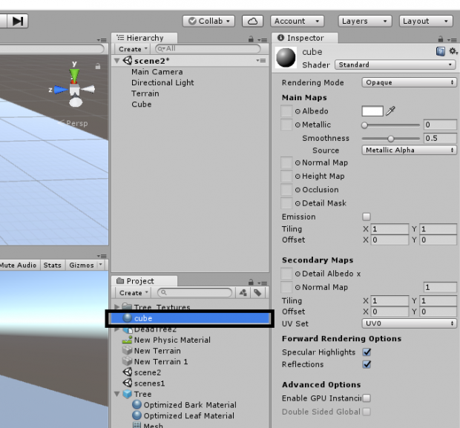This screenshot has height=428, width=460.
Task: Disable the Reflections checkbox
Action: pyautogui.click(x=366, y=364)
